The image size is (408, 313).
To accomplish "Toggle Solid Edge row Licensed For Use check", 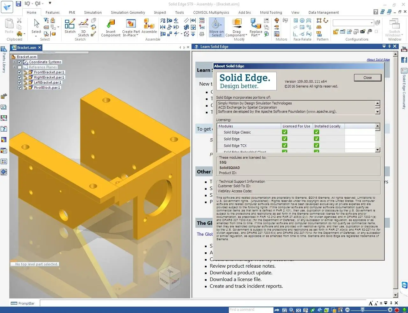I will [x=285, y=139].
